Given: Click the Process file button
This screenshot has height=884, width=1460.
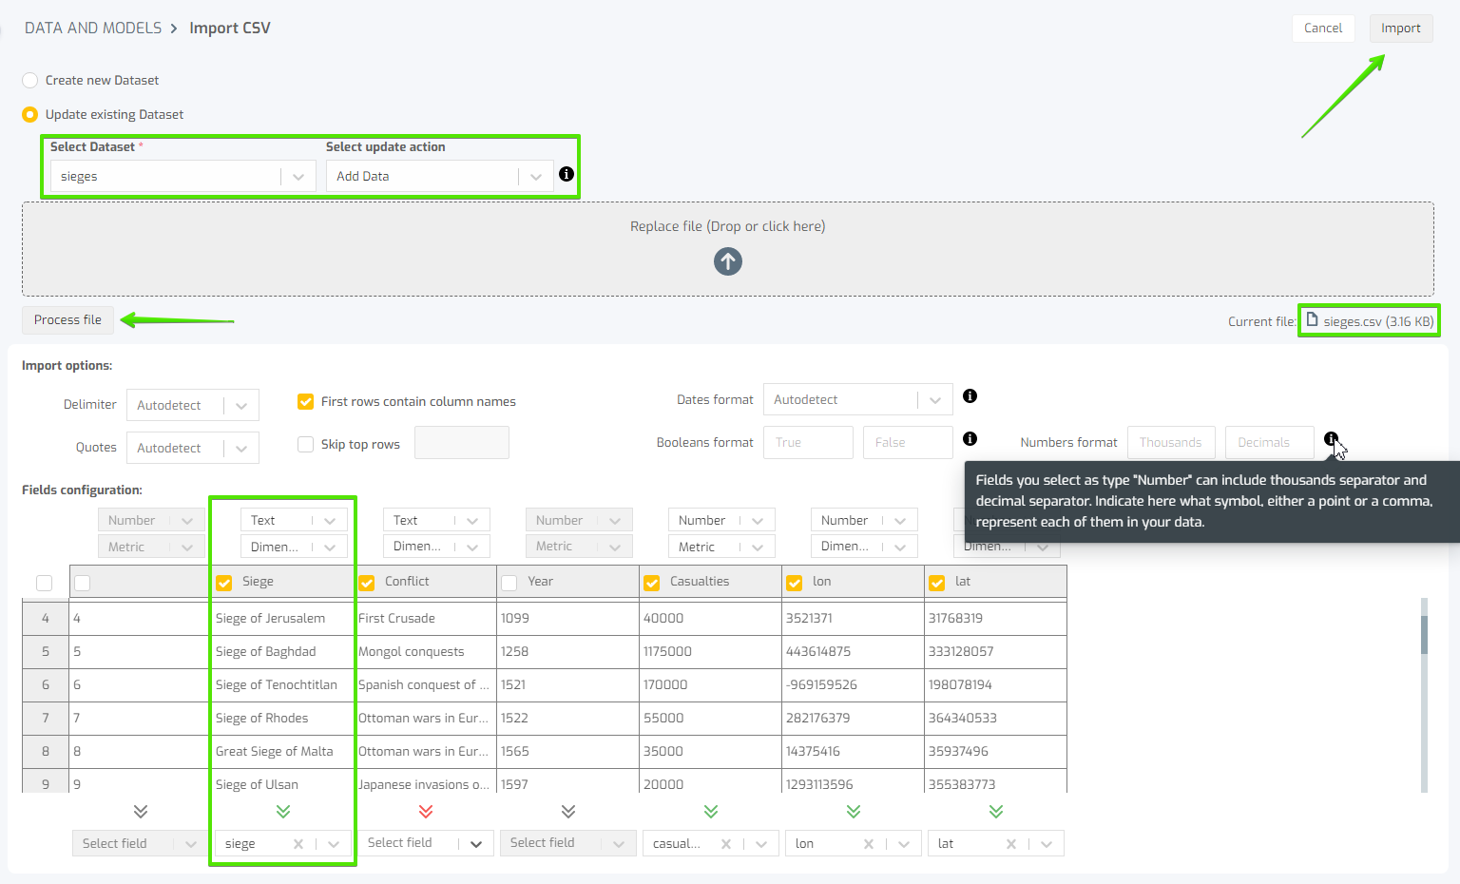Looking at the screenshot, I should (x=67, y=320).
